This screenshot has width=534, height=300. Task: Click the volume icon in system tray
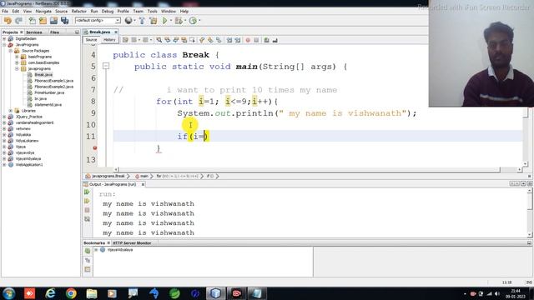coord(497,294)
